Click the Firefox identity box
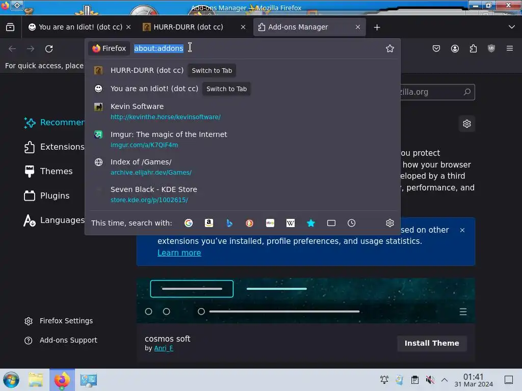Viewport: 522px width, 391px height. 109,48
